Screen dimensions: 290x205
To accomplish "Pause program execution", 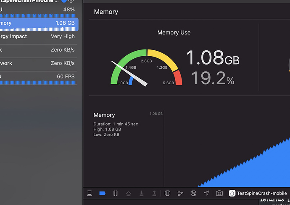I will [116, 193].
